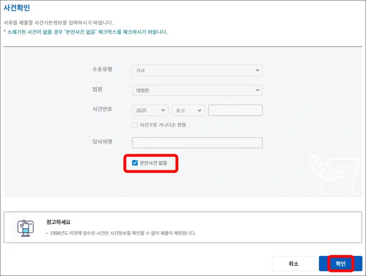
Task: Click the 확인 button
Action: click(x=341, y=263)
